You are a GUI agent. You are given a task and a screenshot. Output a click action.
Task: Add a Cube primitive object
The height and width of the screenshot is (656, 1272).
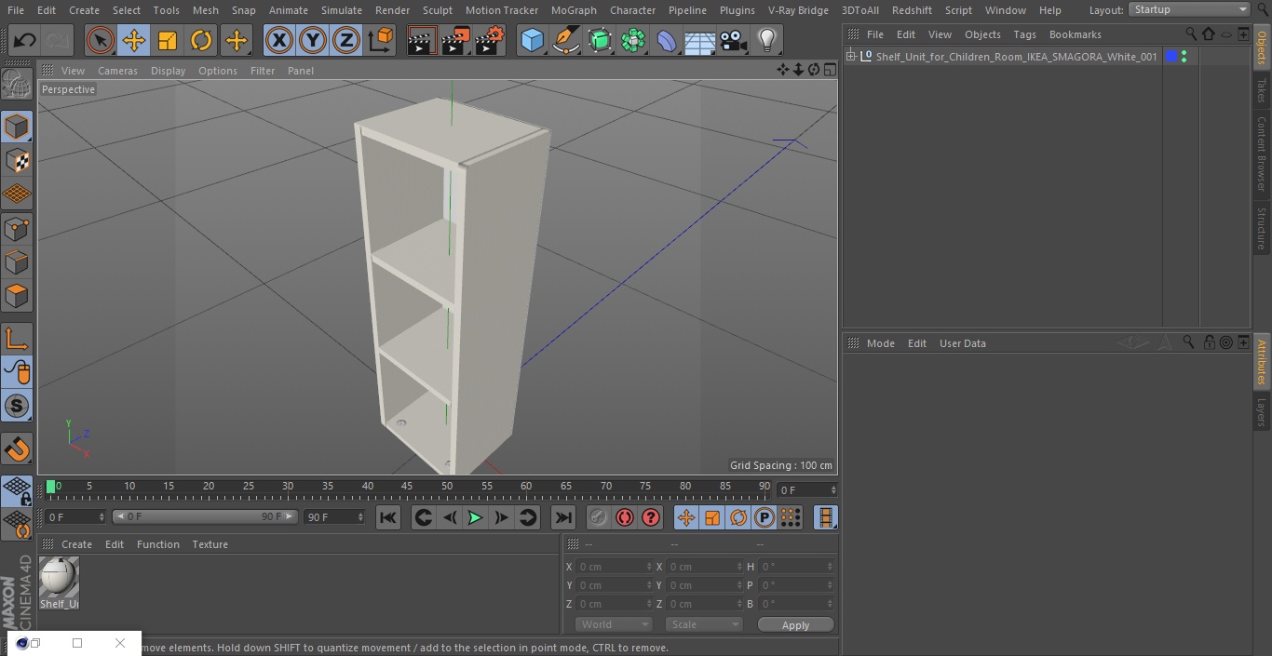coord(532,40)
